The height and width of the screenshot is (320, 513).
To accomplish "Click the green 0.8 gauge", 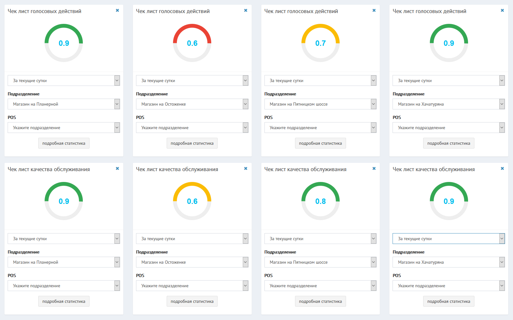I will pos(321,201).
